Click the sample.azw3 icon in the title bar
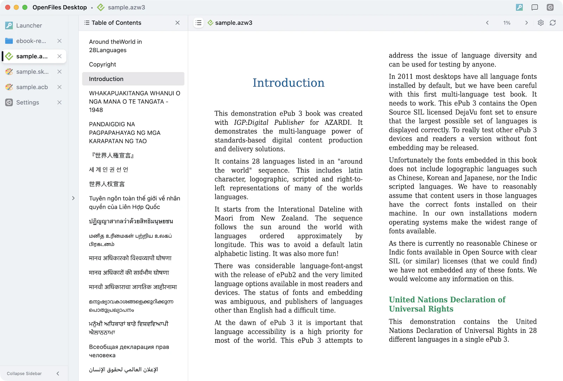Viewport: 563px width, 381px height. [x=101, y=7]
